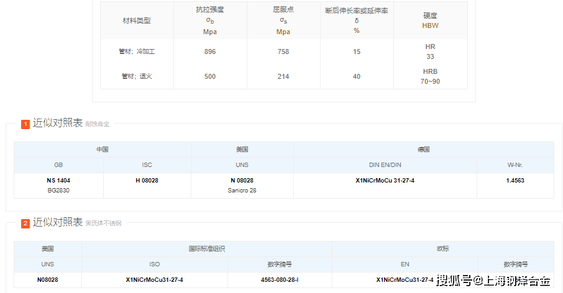563x293 pixels.
Task: Click the 中国 country header
Action: tap(103, 150)
